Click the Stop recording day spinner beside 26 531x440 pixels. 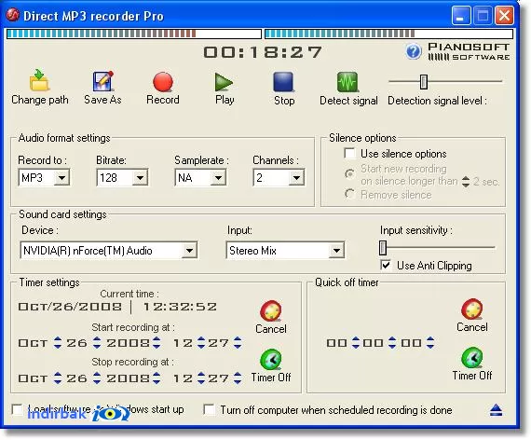click(97, 378)
